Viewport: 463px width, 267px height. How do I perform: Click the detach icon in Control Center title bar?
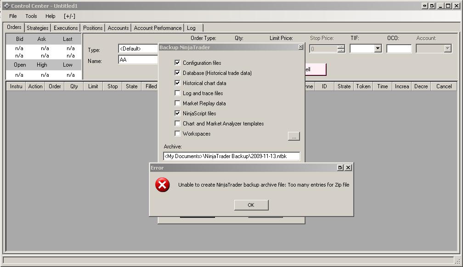click(432, 6)
